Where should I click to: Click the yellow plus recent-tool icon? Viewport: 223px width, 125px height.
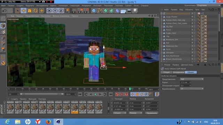pyautogui.click(x=41, y=11)
